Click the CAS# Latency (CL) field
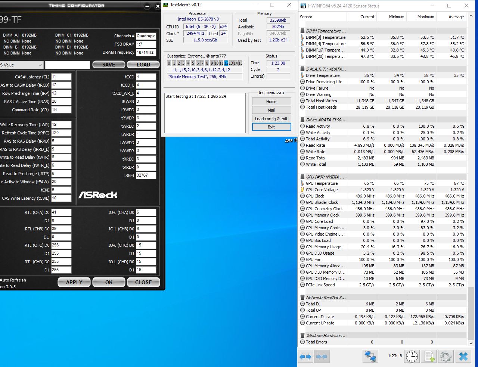 (x=61, y=77)
